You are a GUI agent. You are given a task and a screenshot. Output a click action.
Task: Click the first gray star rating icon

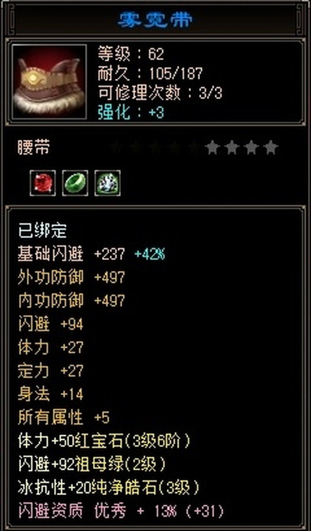click(x=213, y=148)
